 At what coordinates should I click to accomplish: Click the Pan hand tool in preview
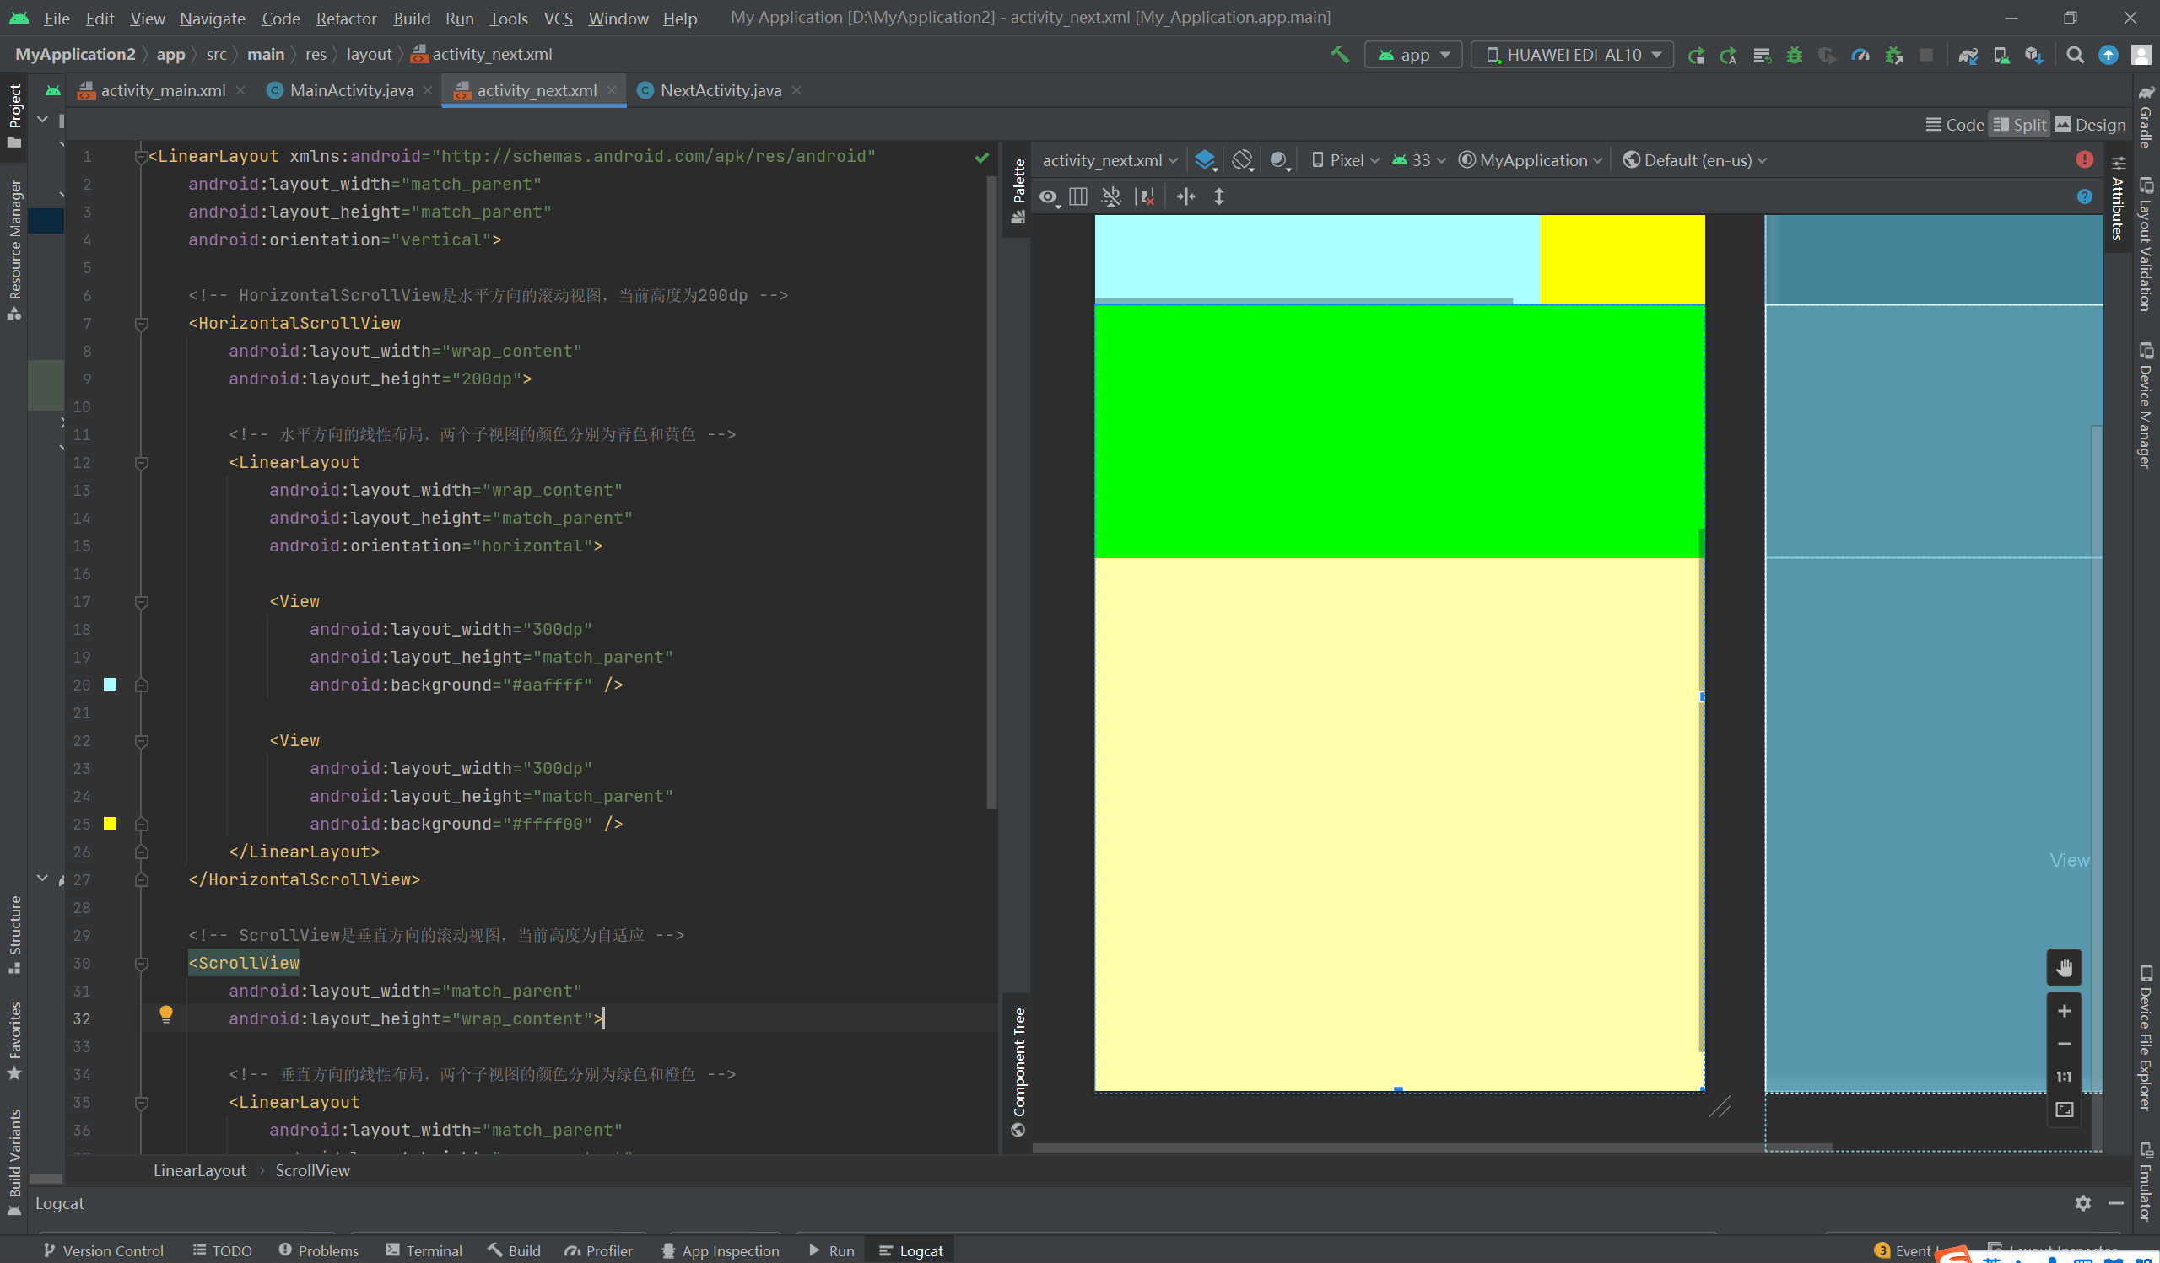pos(2064,968)
